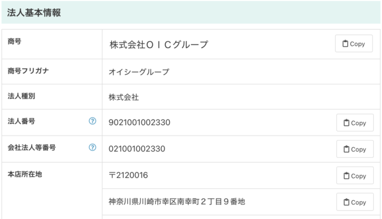The image size is (382, 219).
Task: Click the 商号 row label
Action: [14, 41]
